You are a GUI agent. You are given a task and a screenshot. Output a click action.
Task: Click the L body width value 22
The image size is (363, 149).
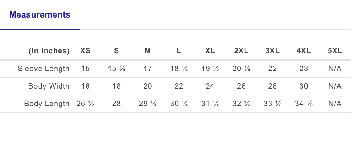[179, 86]
